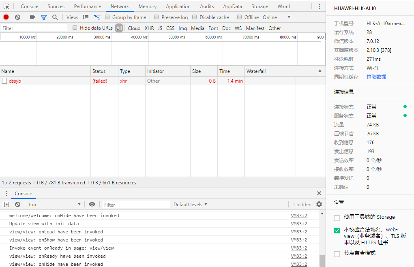Uncheck 不校验合法域名 option
The image size is (414, 267).
[x=337, y=230]
